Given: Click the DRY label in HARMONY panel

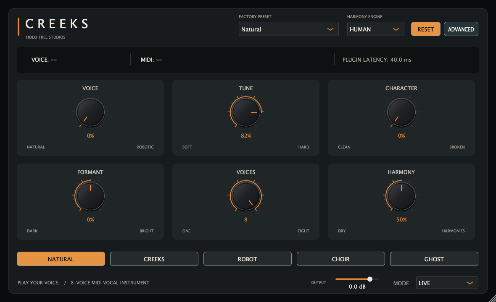Looking at the screenshot, I should coord(342,231).
